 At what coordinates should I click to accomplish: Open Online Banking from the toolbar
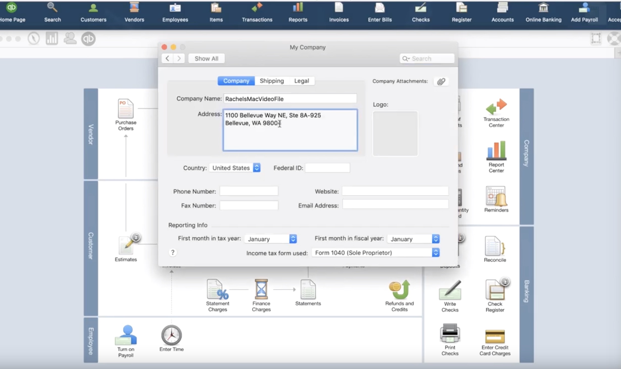tap(543, 12)
